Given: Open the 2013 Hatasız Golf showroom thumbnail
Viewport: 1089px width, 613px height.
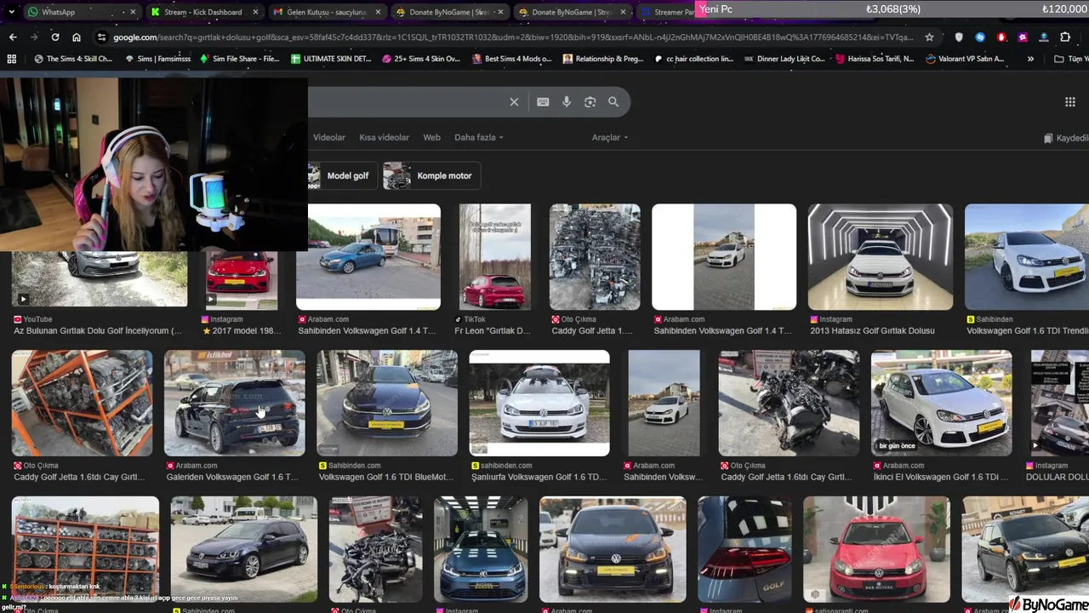Looking at the screenshot, I should [x=881, y=257].
